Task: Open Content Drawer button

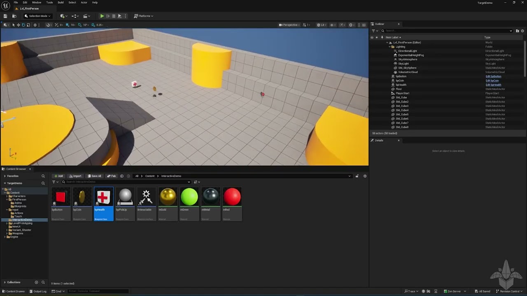Action: click(x=14, y=291)
